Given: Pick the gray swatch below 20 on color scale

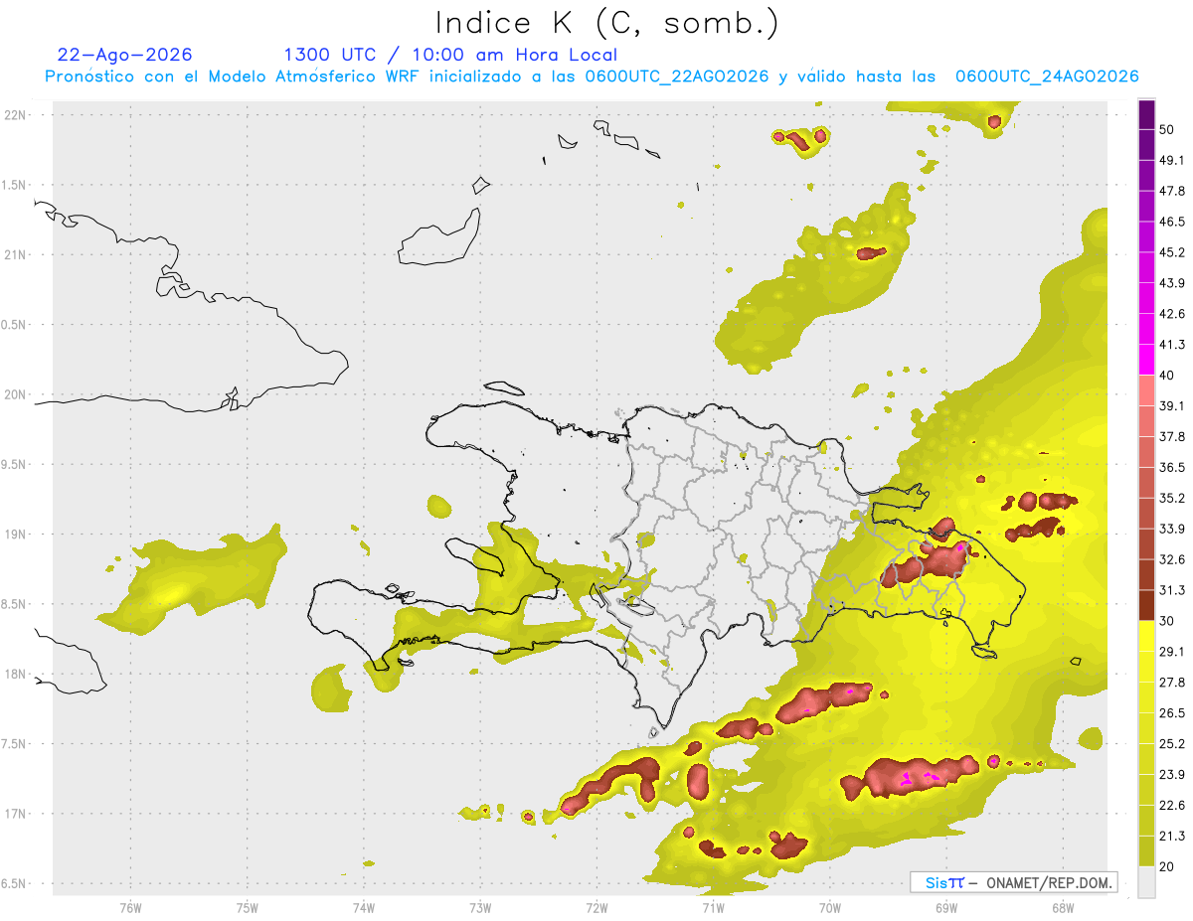Looking at the screenshot, I should click(1146, 882).
